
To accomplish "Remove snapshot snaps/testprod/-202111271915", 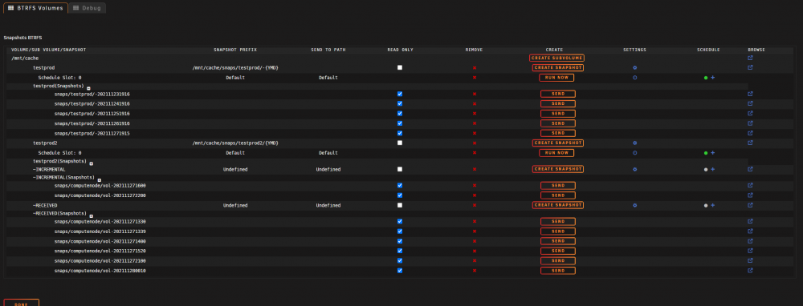I will pos(475,133).
